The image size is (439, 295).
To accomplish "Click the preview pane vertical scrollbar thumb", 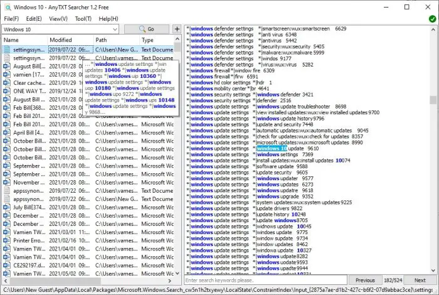I will click(433, 100).
